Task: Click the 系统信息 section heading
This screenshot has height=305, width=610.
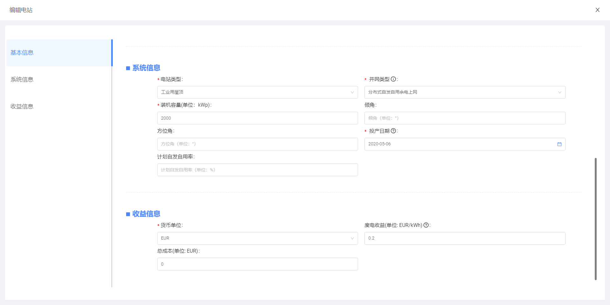Action: (x=146, y=68)
